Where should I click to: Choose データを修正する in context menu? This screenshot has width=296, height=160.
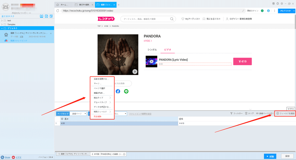pyautogui.click(x=102, y=107)
